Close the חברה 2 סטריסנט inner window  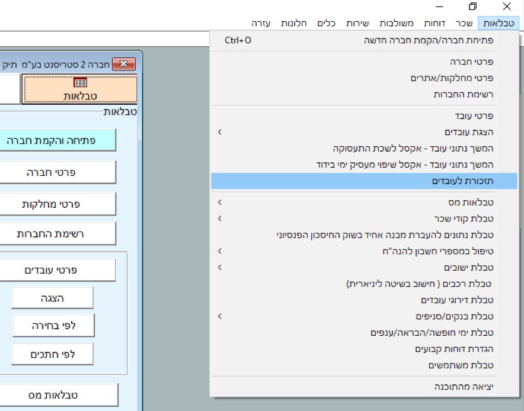pos(124,64)
